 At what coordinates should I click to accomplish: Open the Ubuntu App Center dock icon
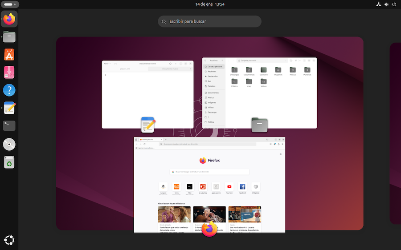(x=9, y=55)
